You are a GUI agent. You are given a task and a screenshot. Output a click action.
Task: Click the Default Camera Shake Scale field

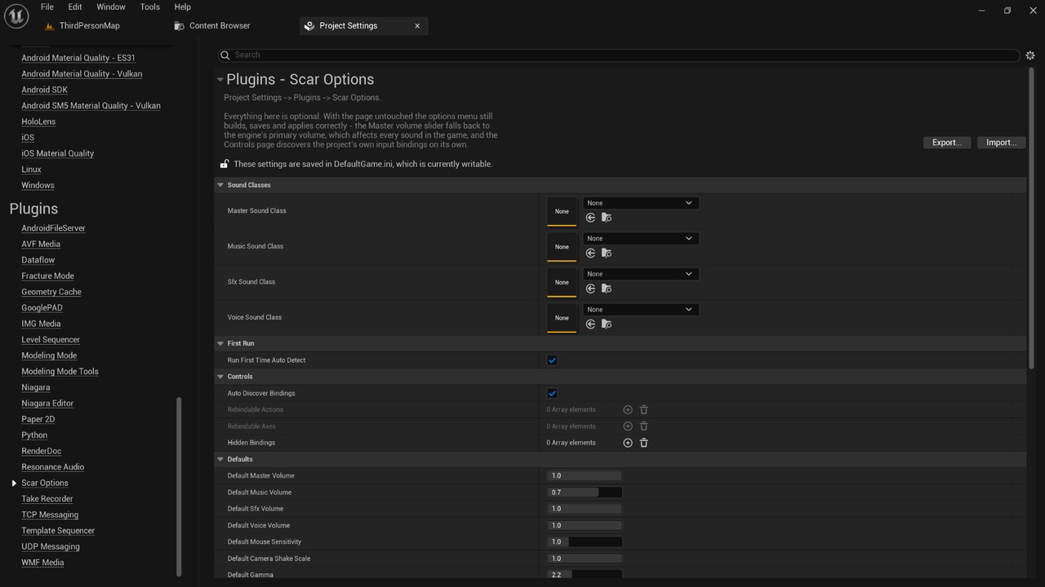(585, 558)
